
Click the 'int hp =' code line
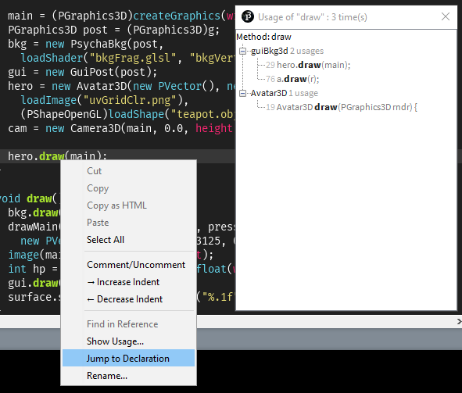pos(33,269)
